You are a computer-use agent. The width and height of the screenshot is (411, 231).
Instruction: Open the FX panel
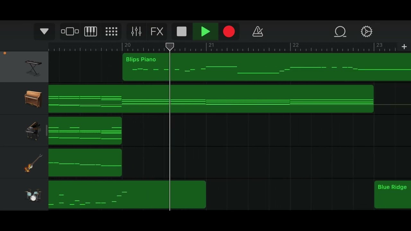[157, 31]
